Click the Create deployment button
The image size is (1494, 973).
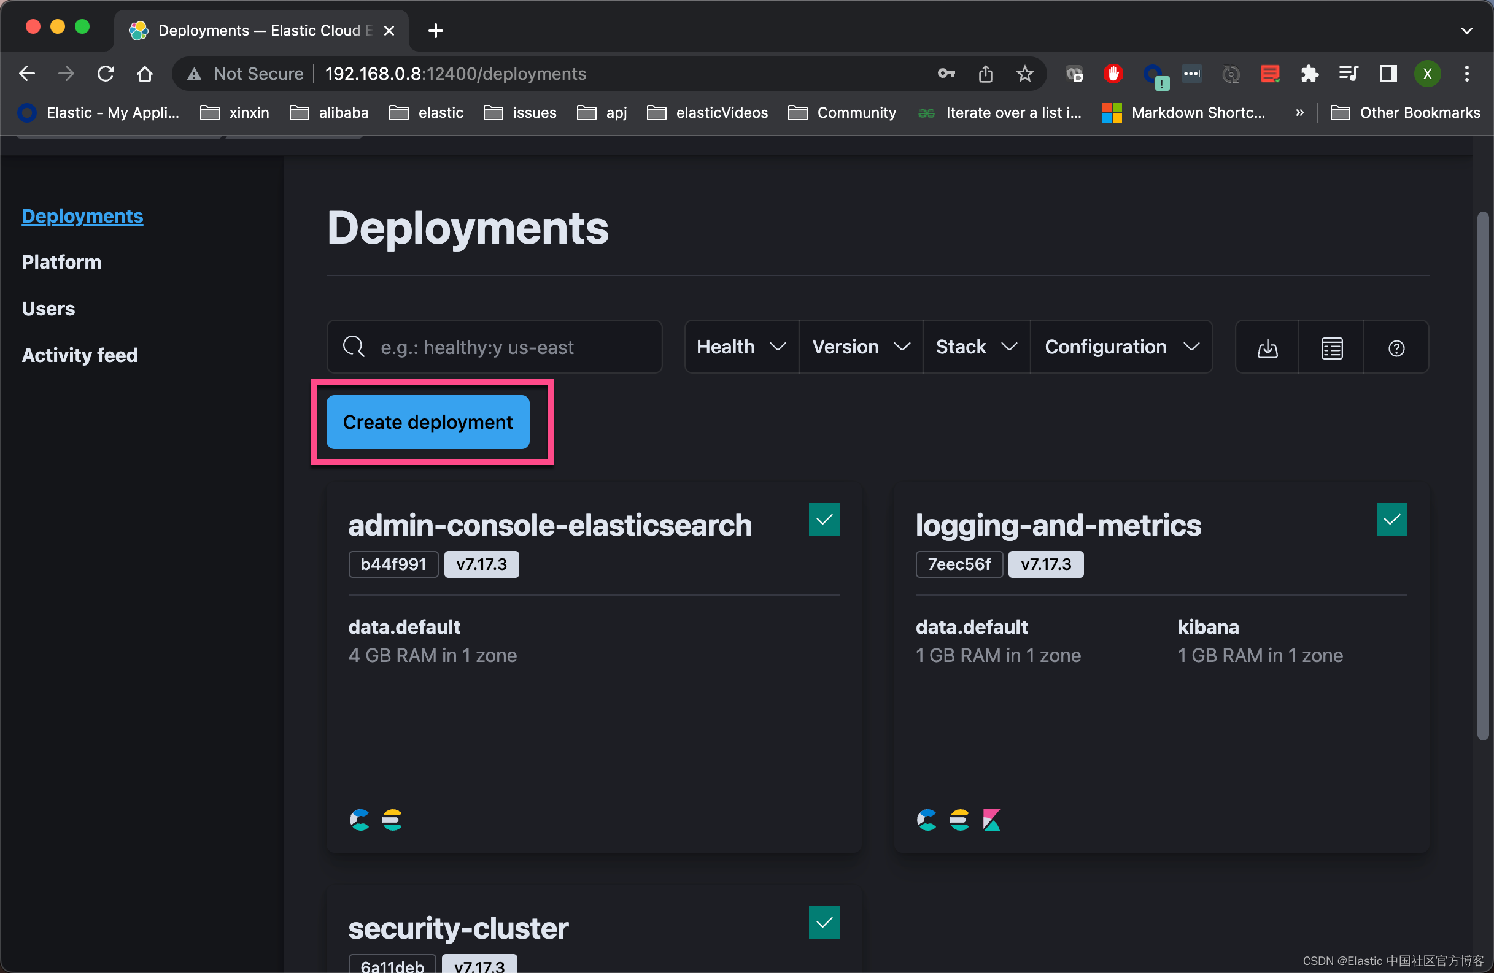click(x=427, y=422)
